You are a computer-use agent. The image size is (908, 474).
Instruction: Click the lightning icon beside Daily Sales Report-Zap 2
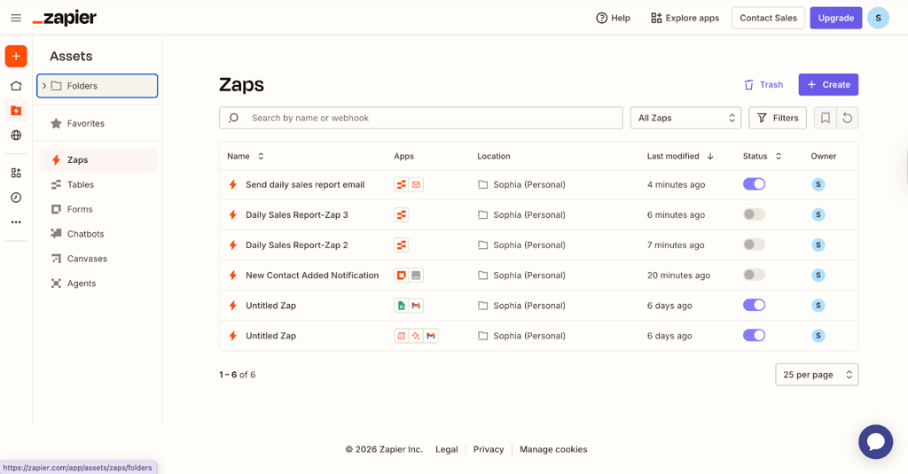point(233,245)
